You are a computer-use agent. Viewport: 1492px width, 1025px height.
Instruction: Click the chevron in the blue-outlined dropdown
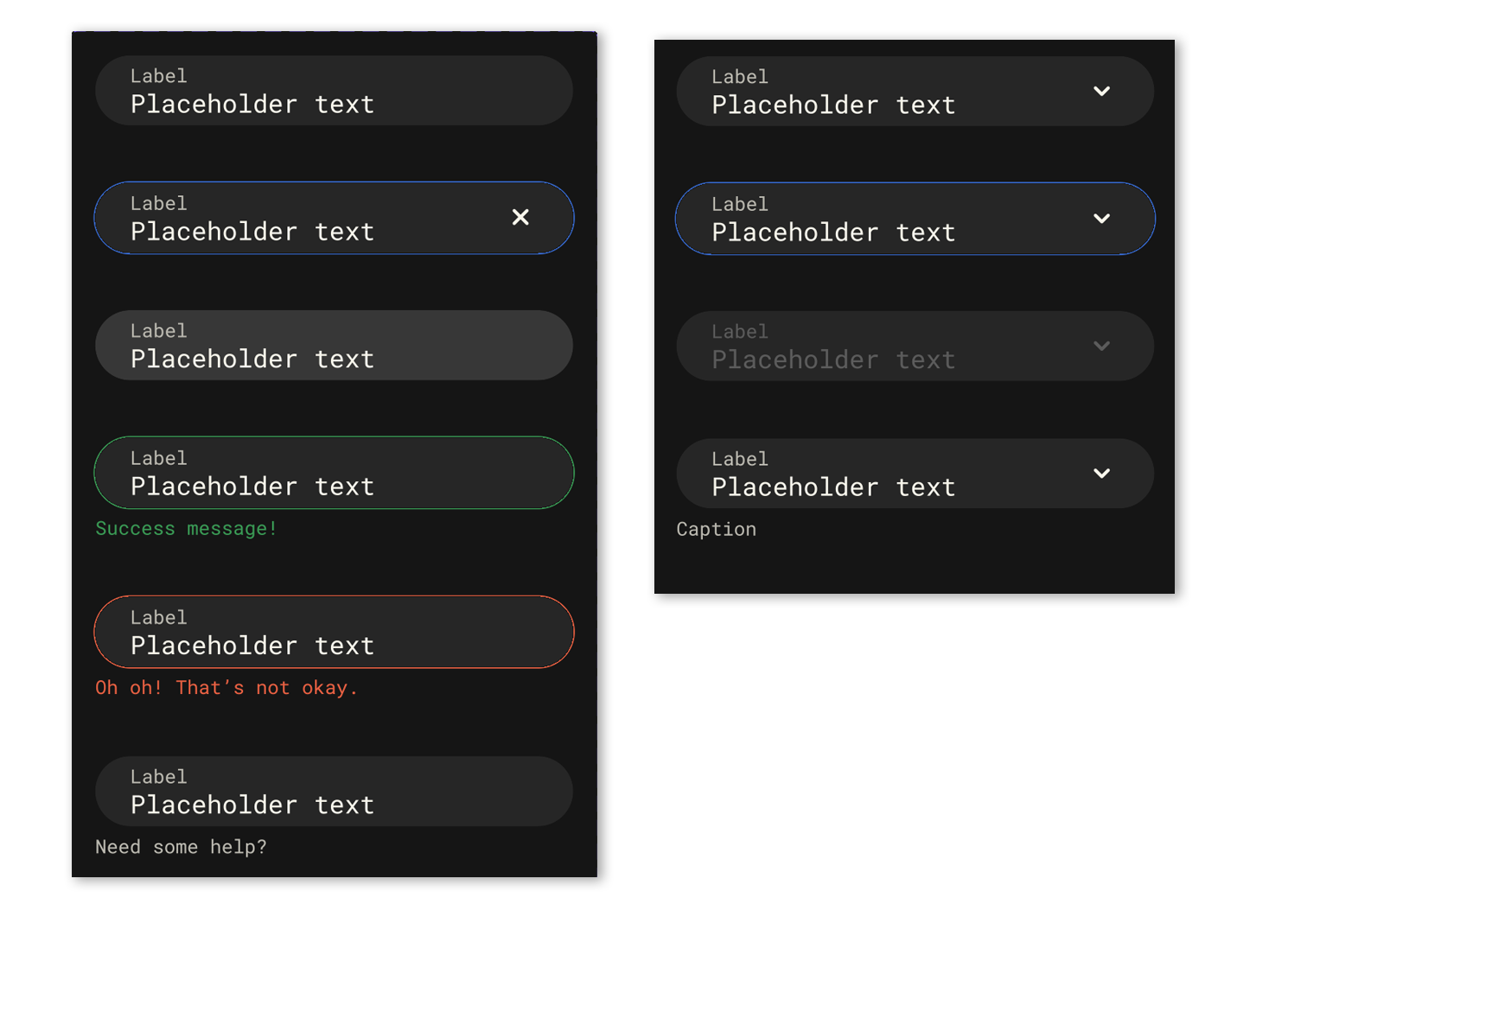coord(1101,219)
